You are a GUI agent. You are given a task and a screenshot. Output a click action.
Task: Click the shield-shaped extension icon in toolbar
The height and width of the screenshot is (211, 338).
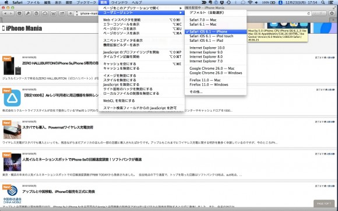19,13
